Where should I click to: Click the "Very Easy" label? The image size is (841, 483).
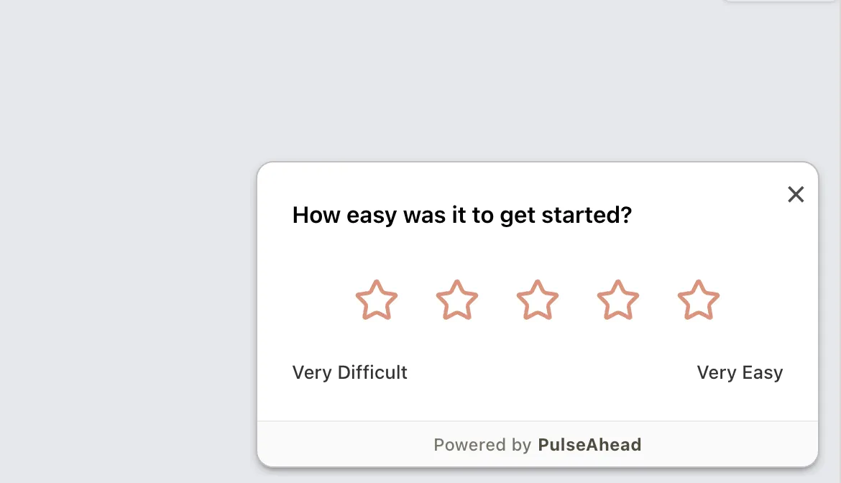(740, 372)
